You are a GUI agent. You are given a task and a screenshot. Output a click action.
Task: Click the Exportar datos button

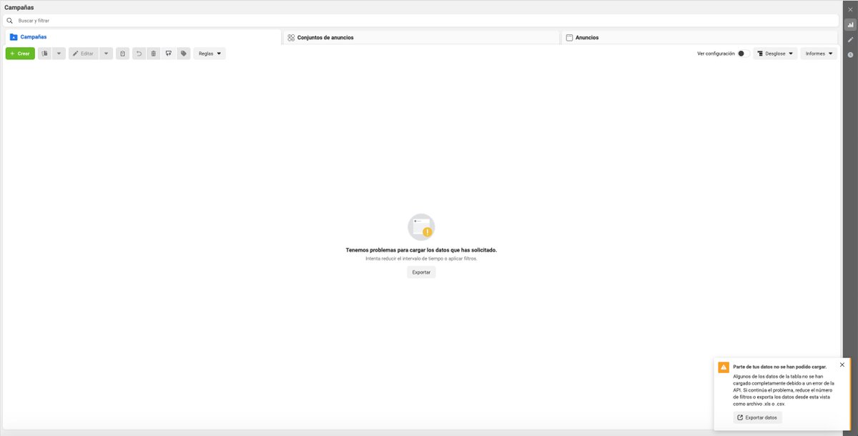(x=757, y=417)
